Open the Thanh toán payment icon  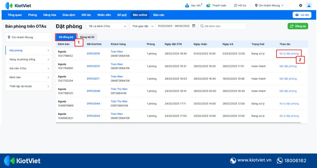pyautogui.click(x=208, y=6)
